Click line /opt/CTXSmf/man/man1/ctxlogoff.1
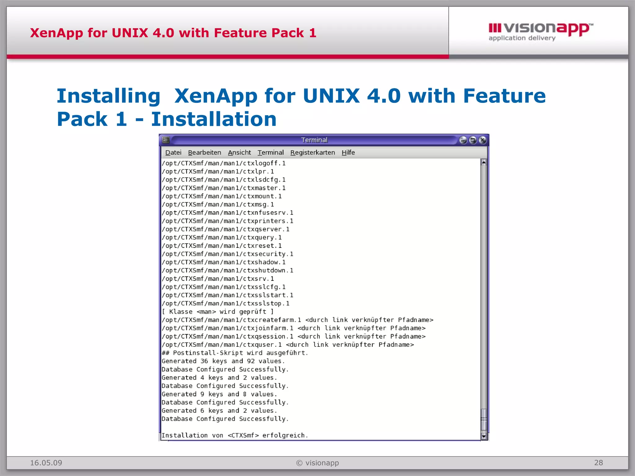Viewport: 635px width, 476px height. point(224,163)
